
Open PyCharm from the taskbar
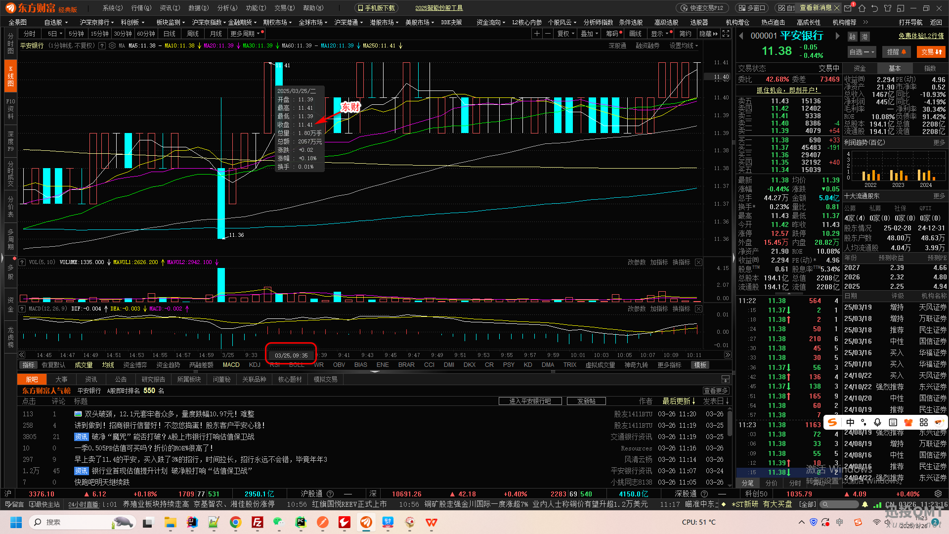(x=301, y=522)
